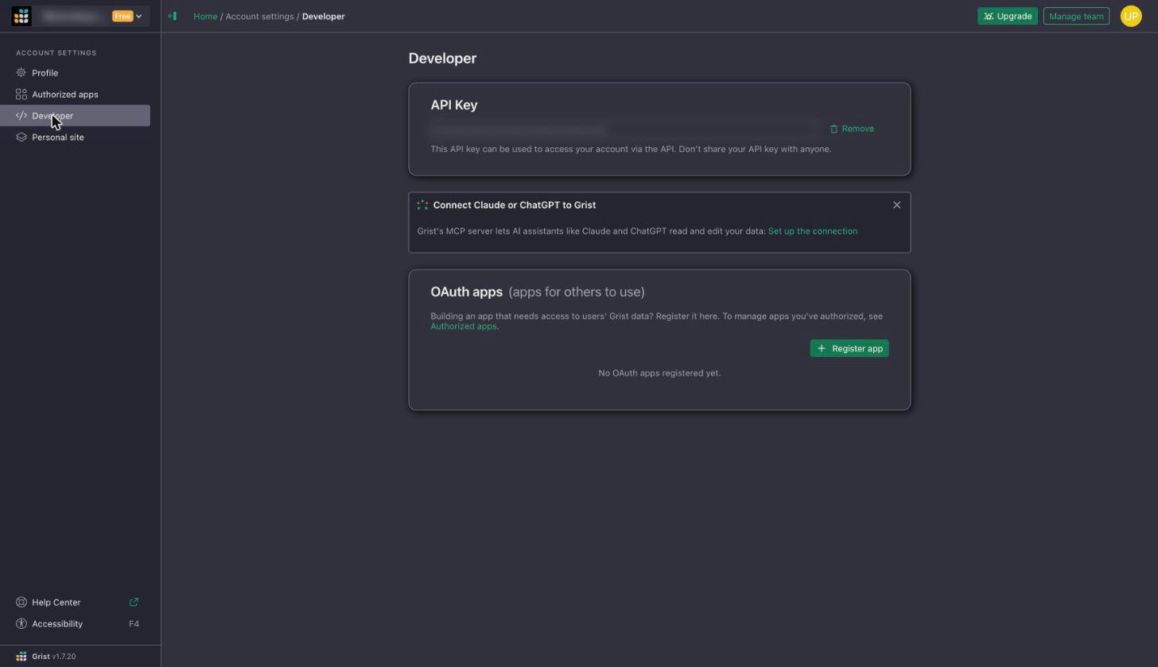Select Developer in sidebar

(75, 115)
